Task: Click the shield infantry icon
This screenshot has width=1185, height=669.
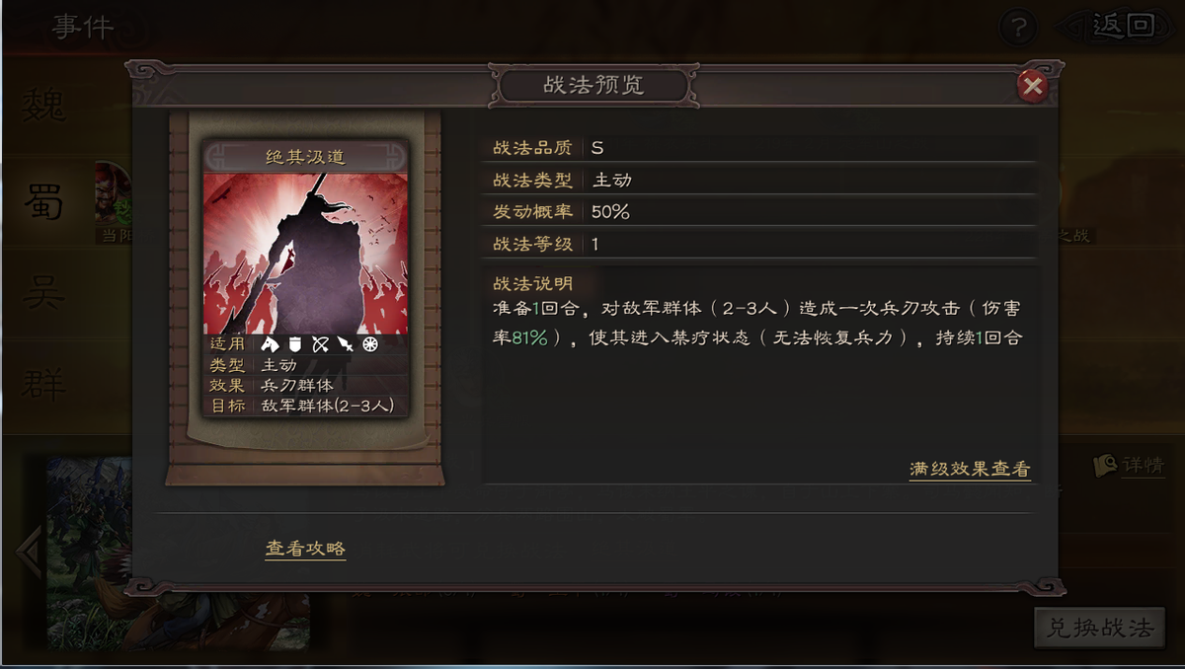Action: click(294, 344)
